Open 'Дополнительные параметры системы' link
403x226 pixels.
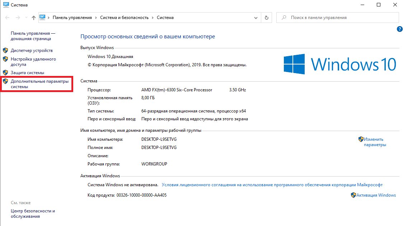tap(39, 84)
